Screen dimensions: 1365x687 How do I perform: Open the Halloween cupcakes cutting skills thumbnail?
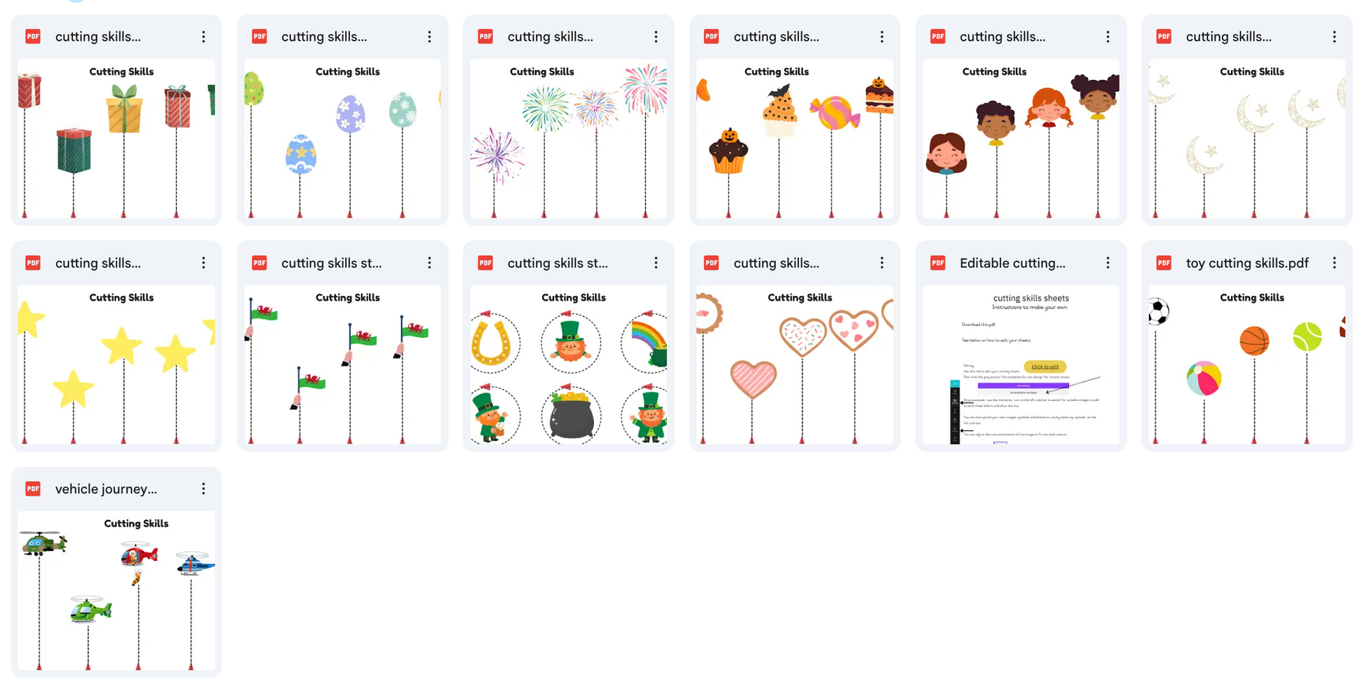pos(795,139)
